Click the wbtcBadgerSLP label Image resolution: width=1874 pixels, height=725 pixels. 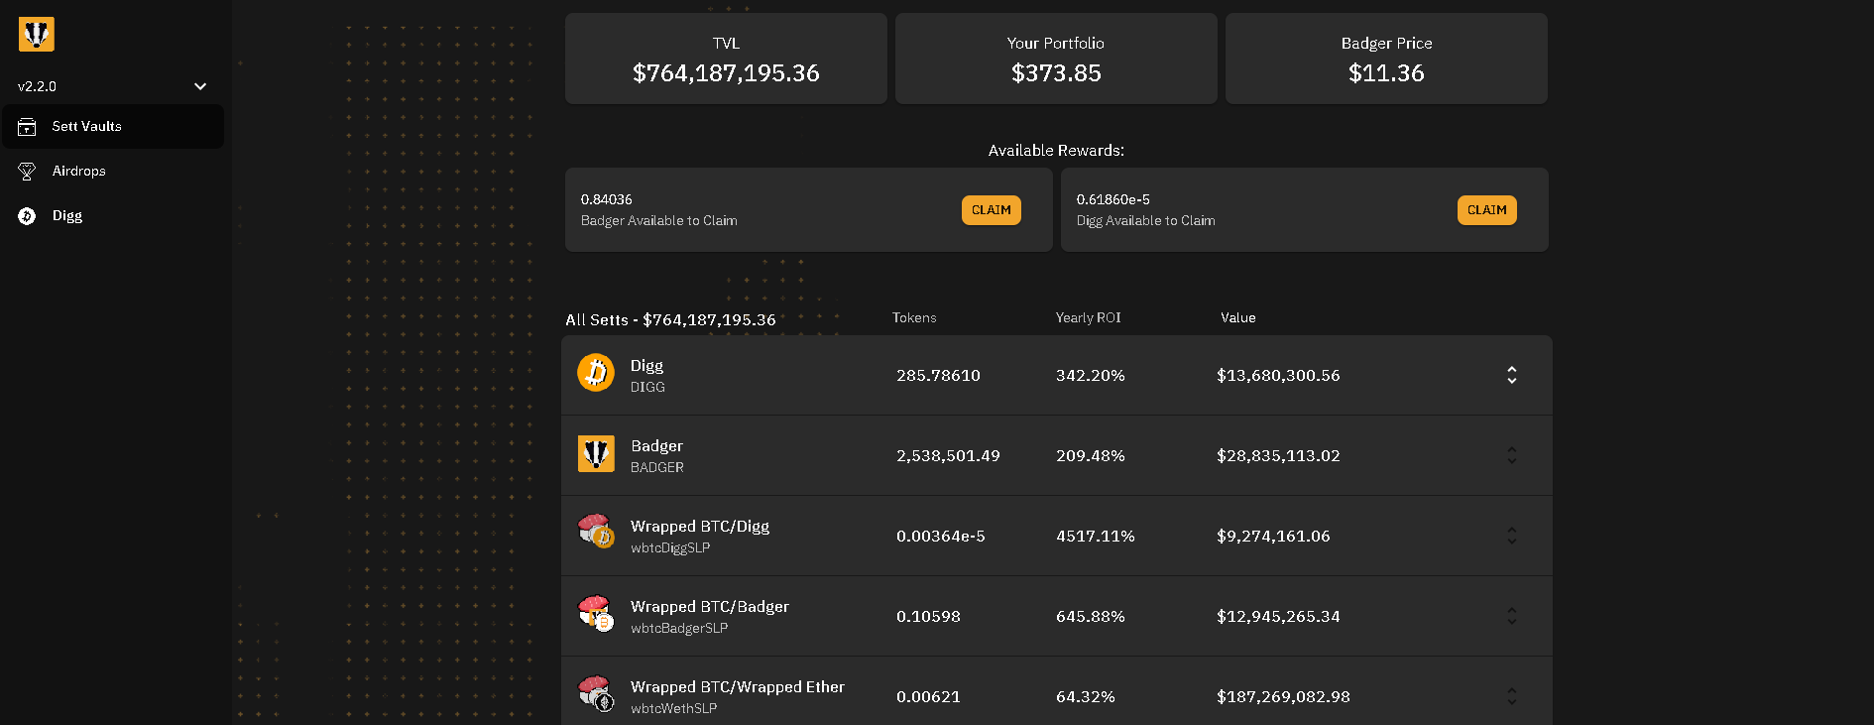679,628
